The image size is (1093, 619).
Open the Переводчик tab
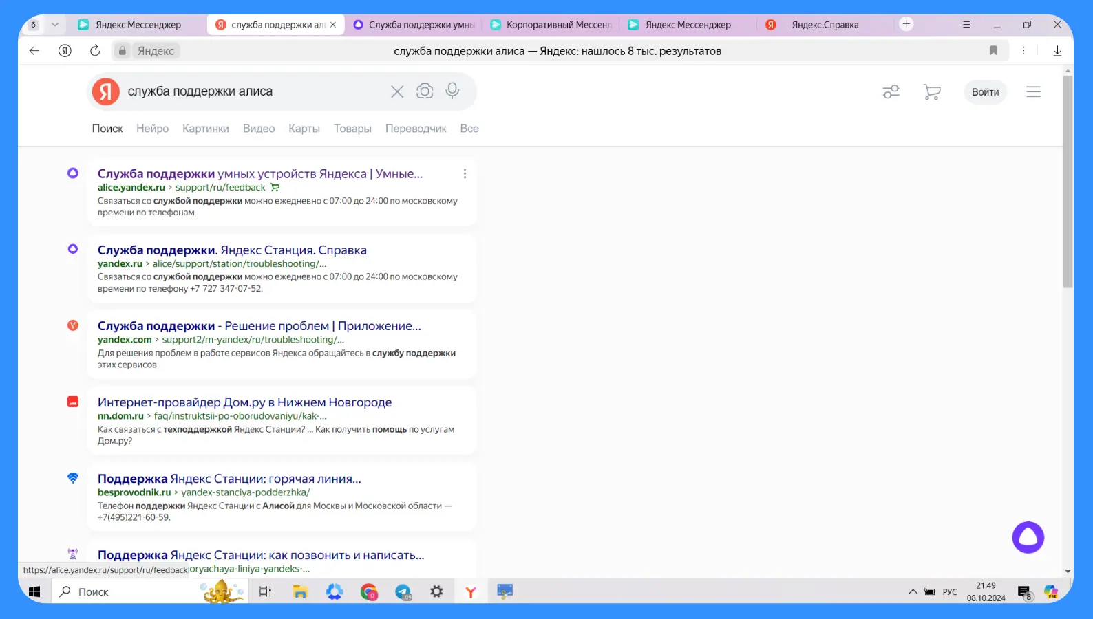416,129
